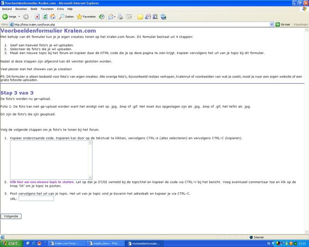Screen dimensions: 309x247
Task: Launch the first Quick Launch icon
Action: (x=28, y=244)
